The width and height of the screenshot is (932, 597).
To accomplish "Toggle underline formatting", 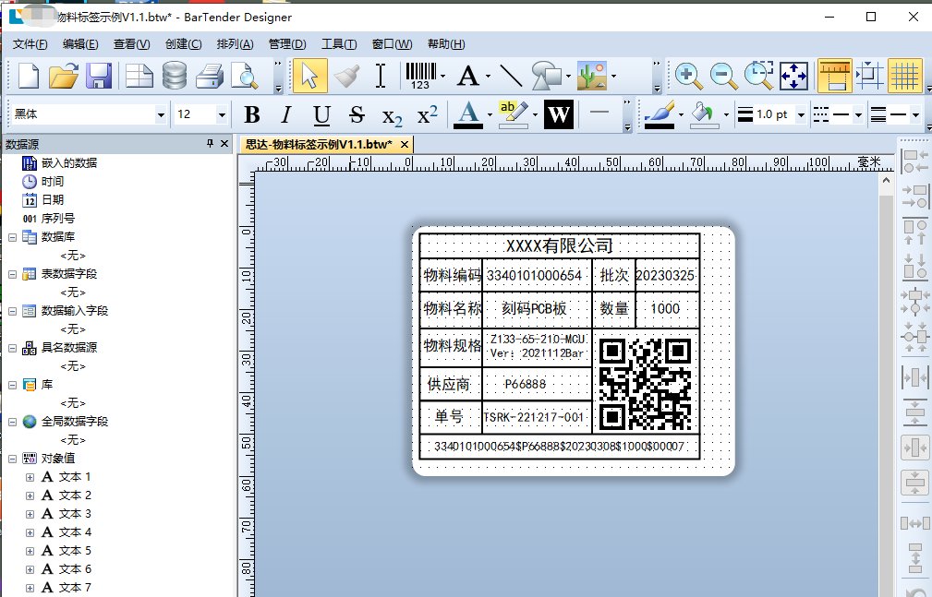I will tap(321, 114).
